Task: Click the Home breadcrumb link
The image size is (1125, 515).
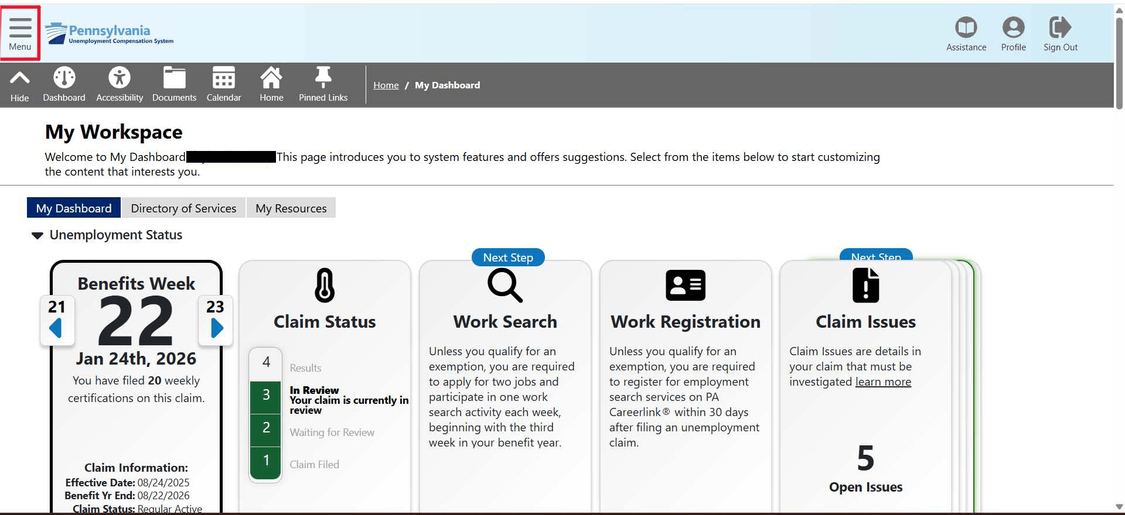Action: [x=386, y=85]
